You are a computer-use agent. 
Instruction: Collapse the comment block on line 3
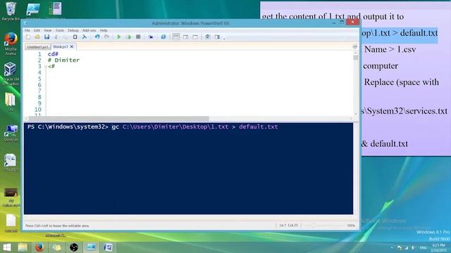tap(46, 66)
